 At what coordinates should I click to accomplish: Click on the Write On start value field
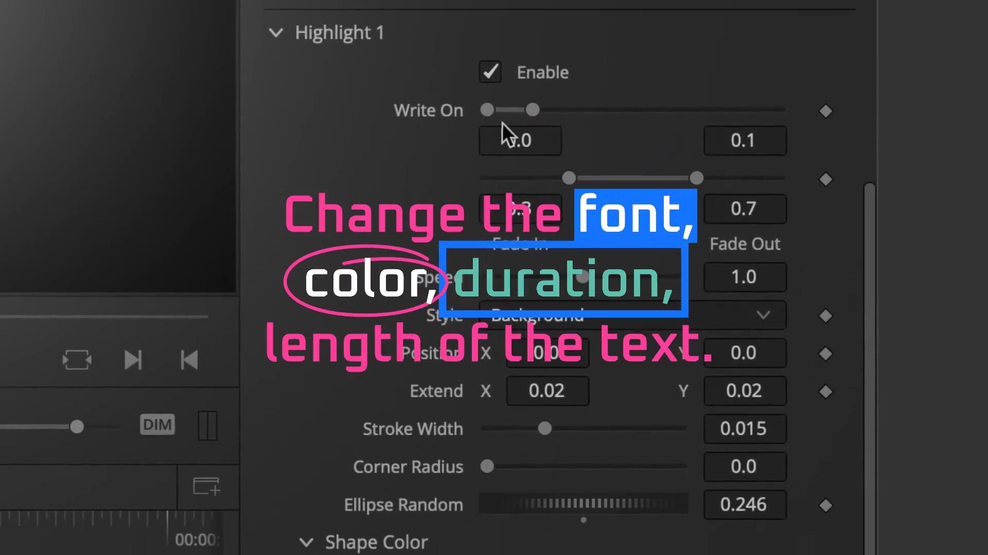[519, 140]
